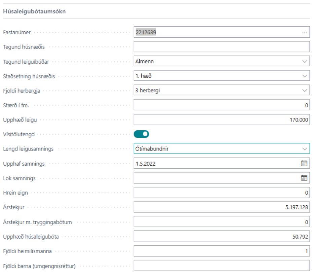Edit the Upphæð leigu amount field

point(221,120)
